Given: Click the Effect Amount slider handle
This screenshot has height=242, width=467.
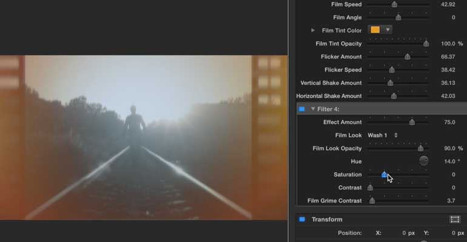Looking at the screenshot, I should [x=412, y=122].
